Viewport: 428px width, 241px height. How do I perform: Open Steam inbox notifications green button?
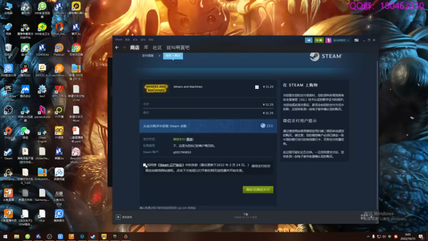319,40
